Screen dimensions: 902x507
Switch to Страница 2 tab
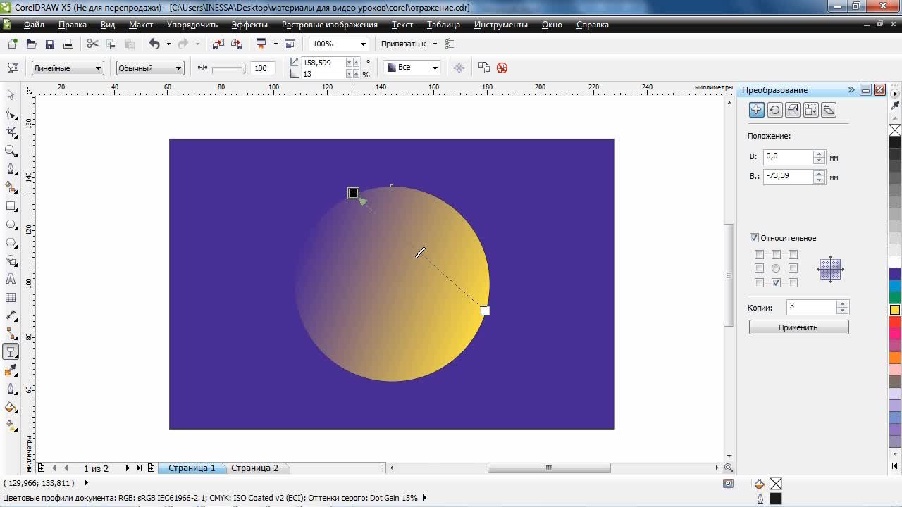tap(254, 468)
